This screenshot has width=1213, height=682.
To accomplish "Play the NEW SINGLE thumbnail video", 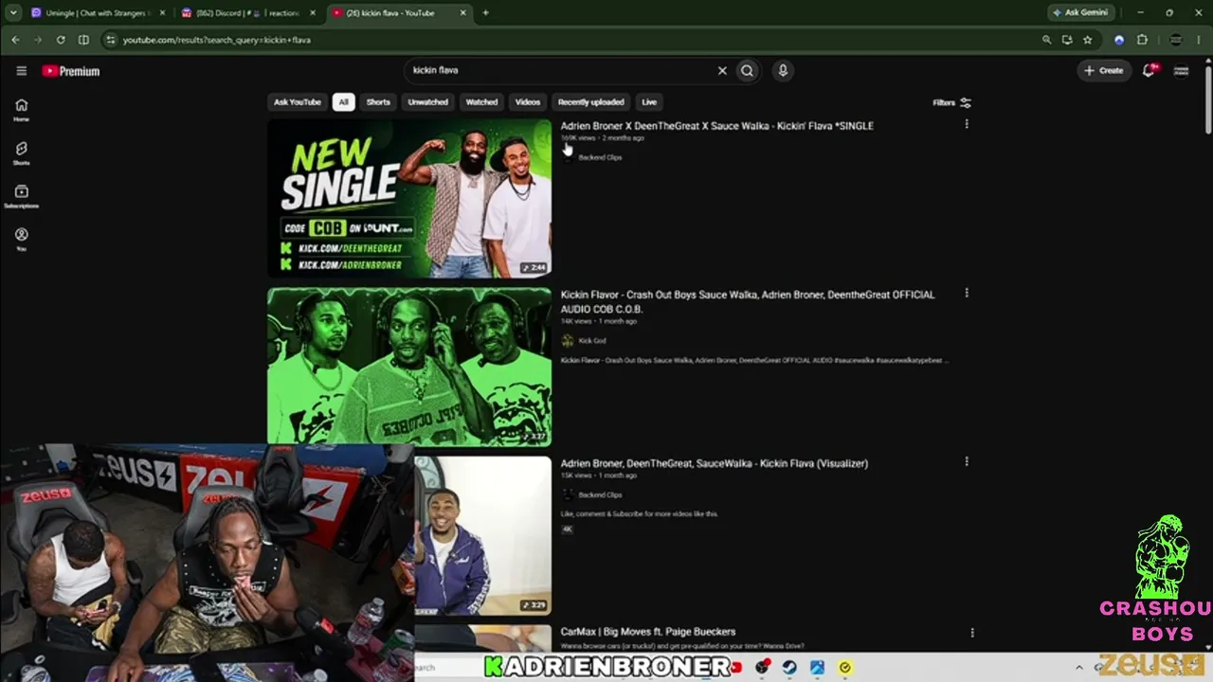I will (409, 199).
